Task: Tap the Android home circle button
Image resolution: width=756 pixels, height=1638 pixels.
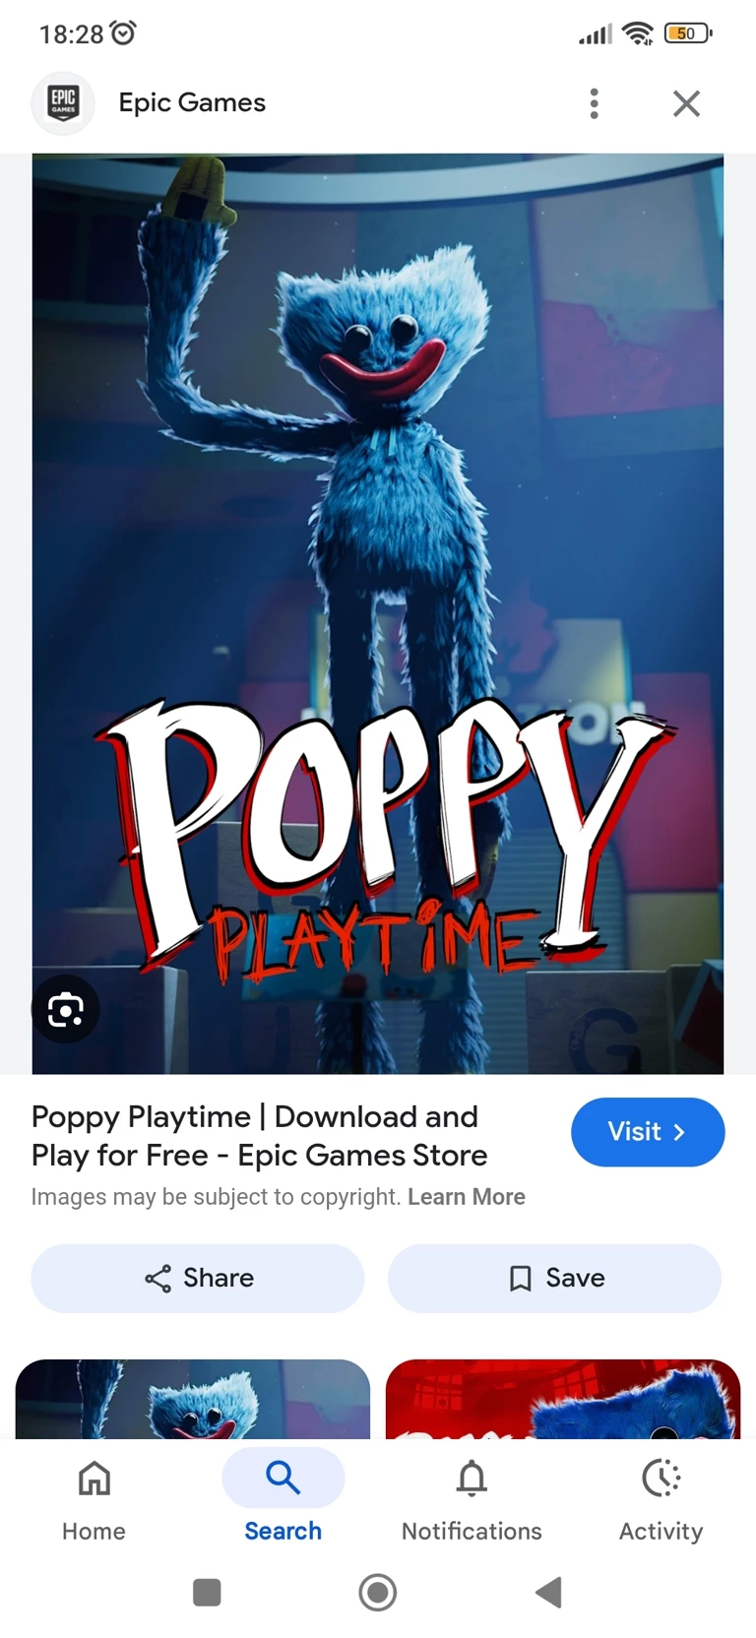Action: pos(378,1592)
